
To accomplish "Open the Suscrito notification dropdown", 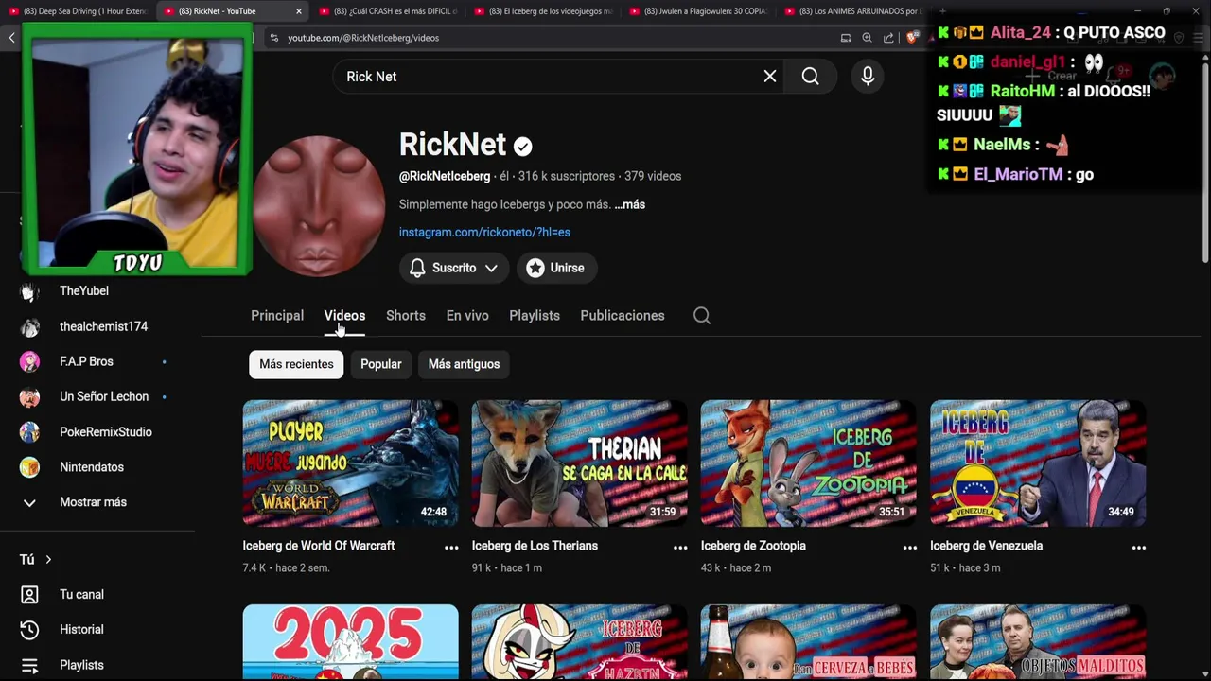I will point(453,268).
